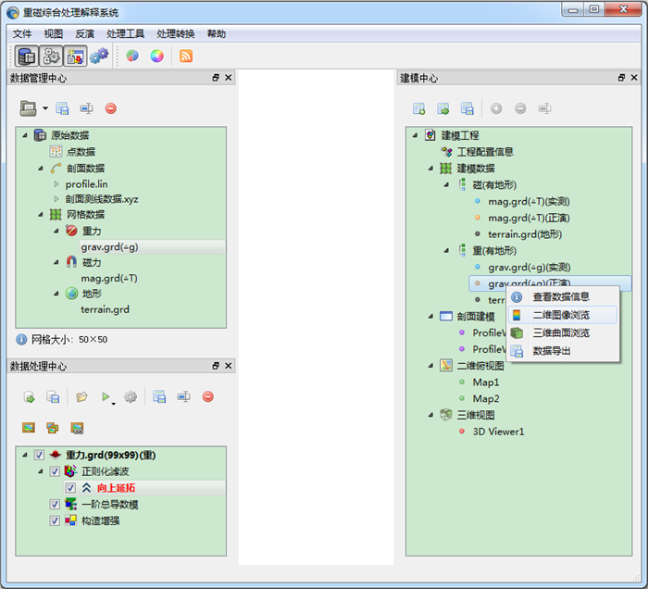Select 数据导出 in the context menu

tap(551, 351)
